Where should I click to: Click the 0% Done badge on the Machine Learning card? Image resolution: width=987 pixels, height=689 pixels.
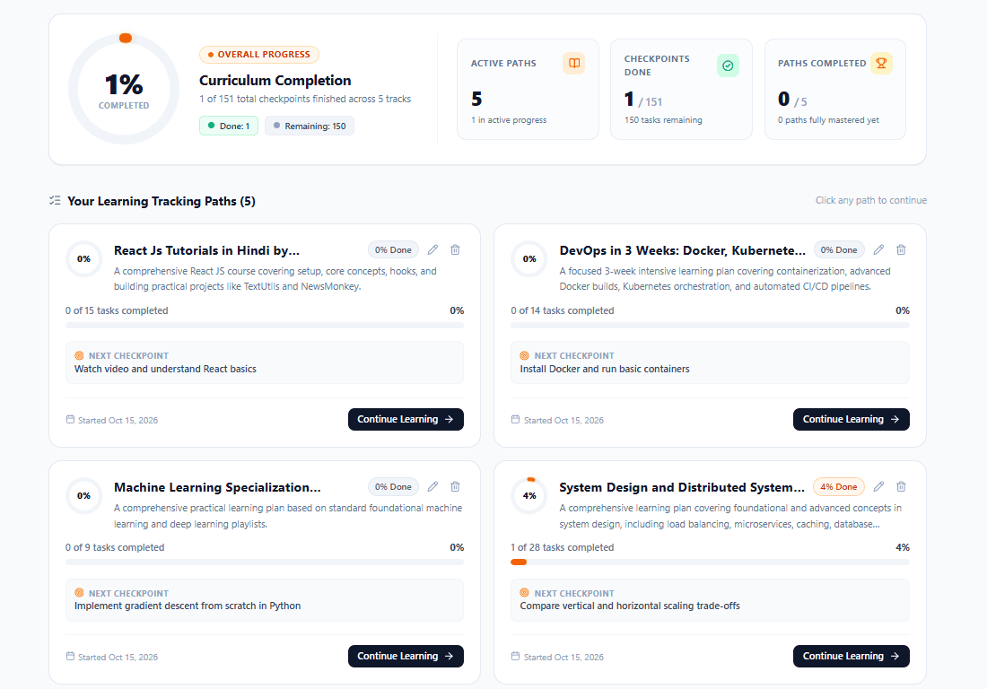[x=393, y=486]
